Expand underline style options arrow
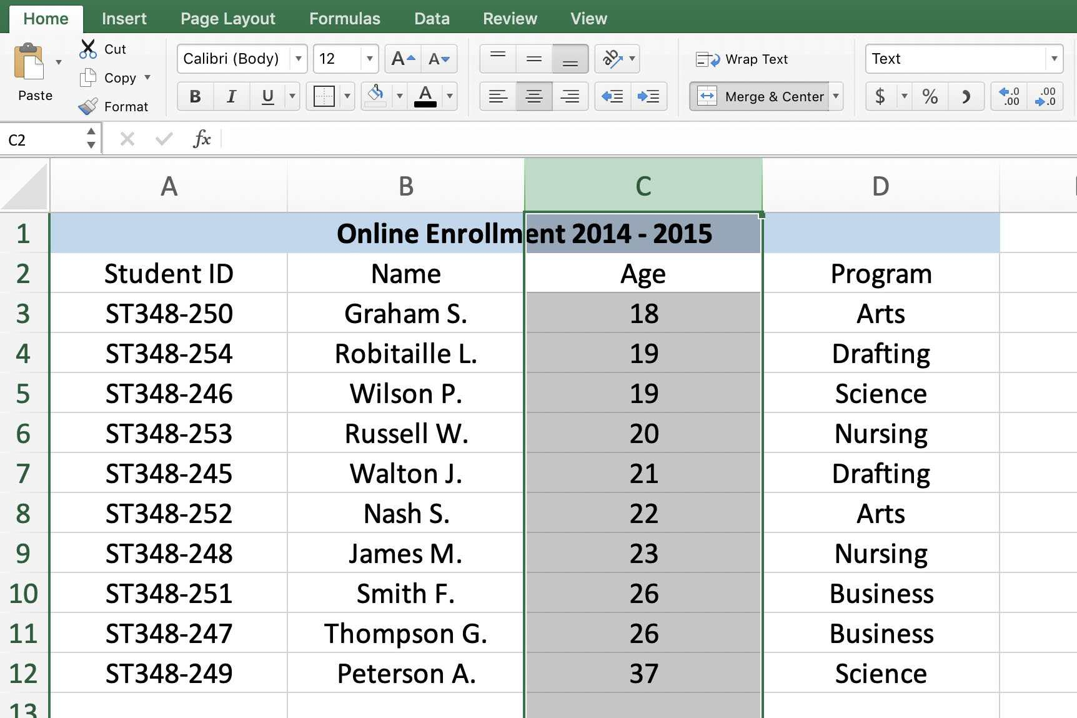This screenshot has height=718, width=1077. [292, 96]
